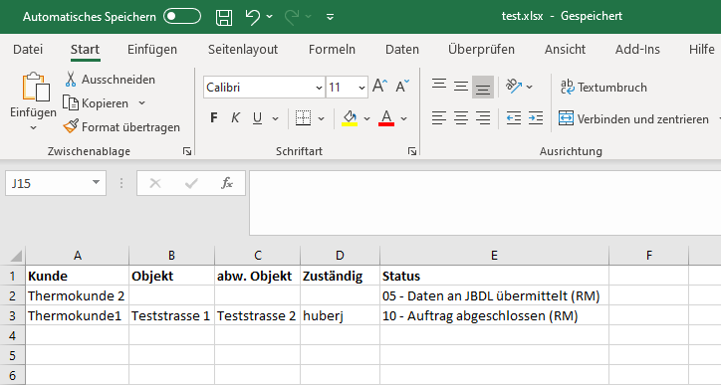Click the decrease font size icon
The width and height of the screenshot is (721, 385).
(x=402, y=86)
